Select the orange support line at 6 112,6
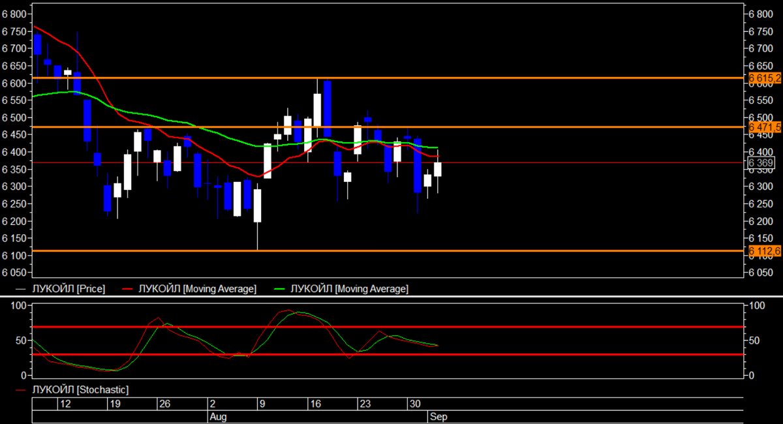 tap(388, 250)
